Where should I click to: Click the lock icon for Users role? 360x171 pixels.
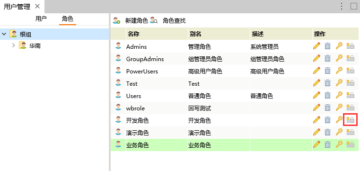click(x=351, y=95)
